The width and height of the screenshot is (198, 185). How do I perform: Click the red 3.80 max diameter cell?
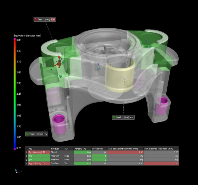pyautogui.click(x=125, y=152)
